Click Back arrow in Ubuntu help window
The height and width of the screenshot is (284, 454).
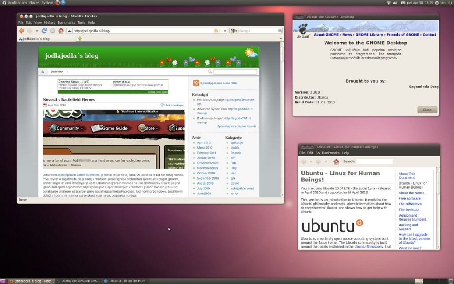click(x=303, y=162)
